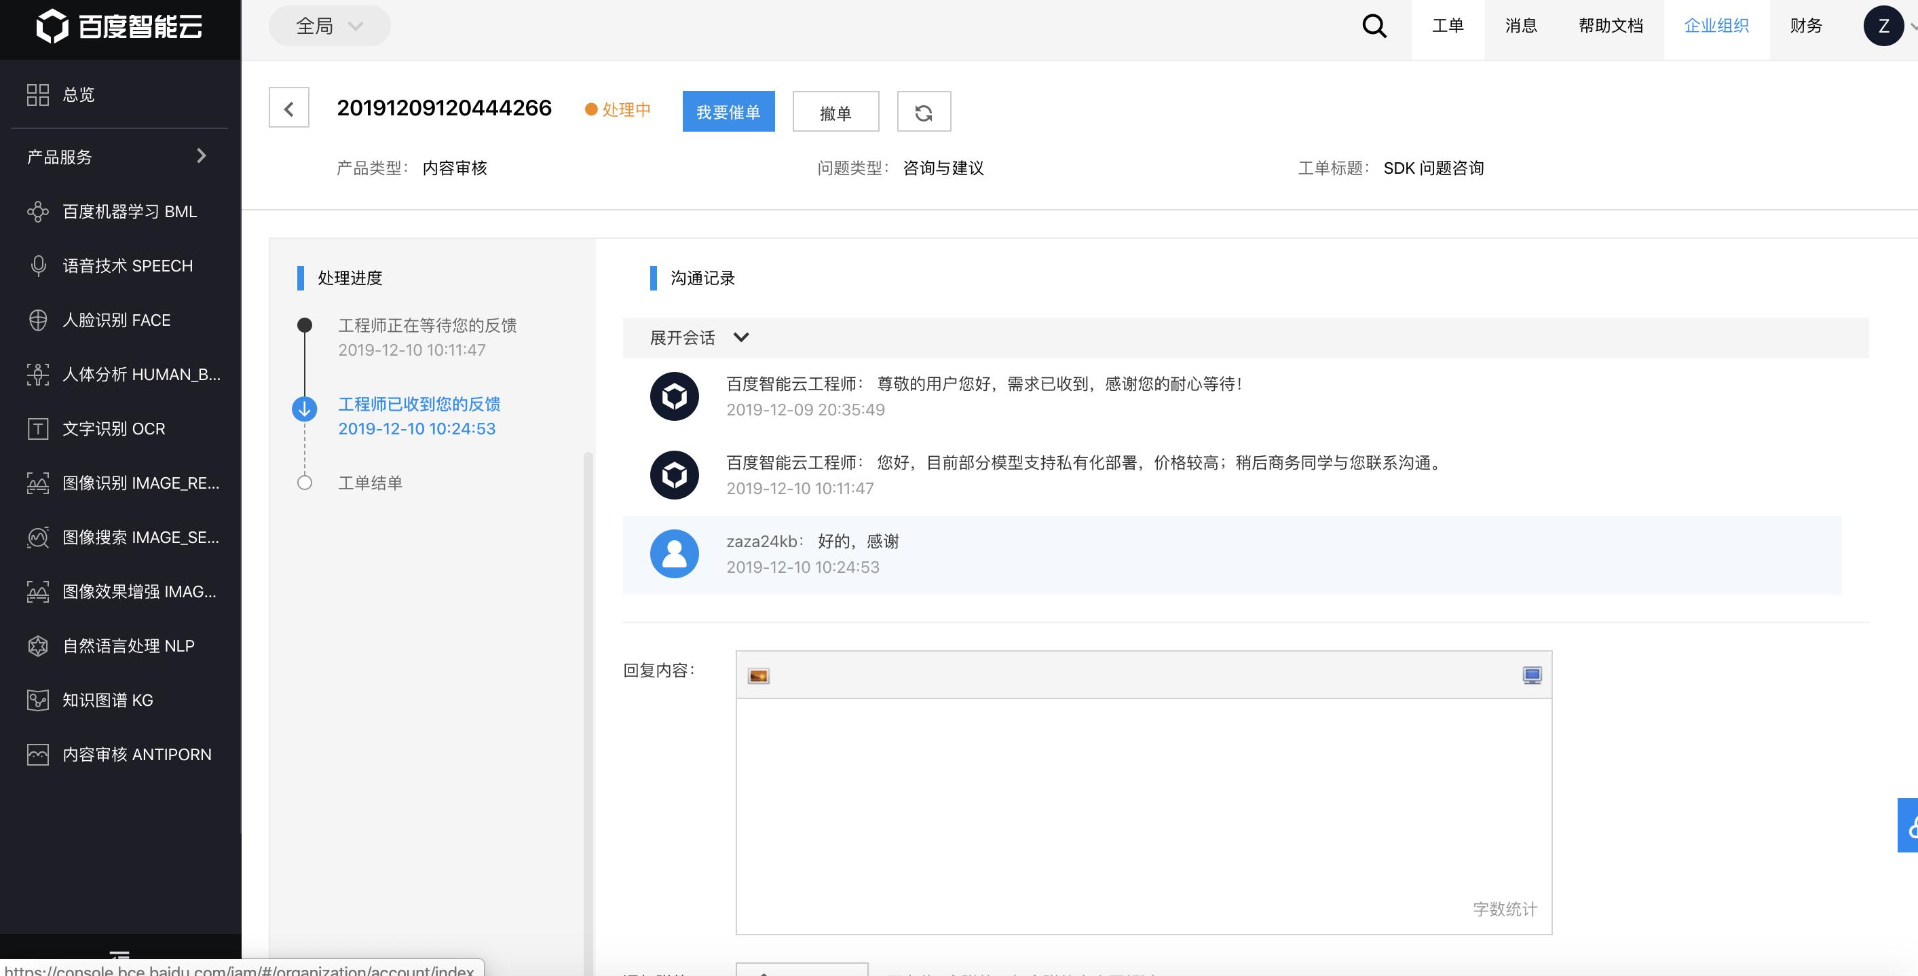Click the fullscreen monitor icon in editor
The width and height of the screenshot is (1918, 976).
[1532, 675]
